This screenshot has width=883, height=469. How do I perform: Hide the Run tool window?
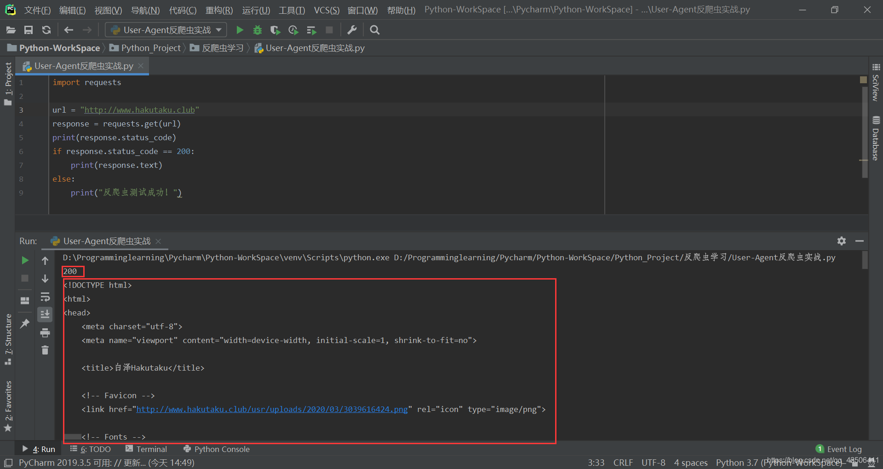[860, 241]
